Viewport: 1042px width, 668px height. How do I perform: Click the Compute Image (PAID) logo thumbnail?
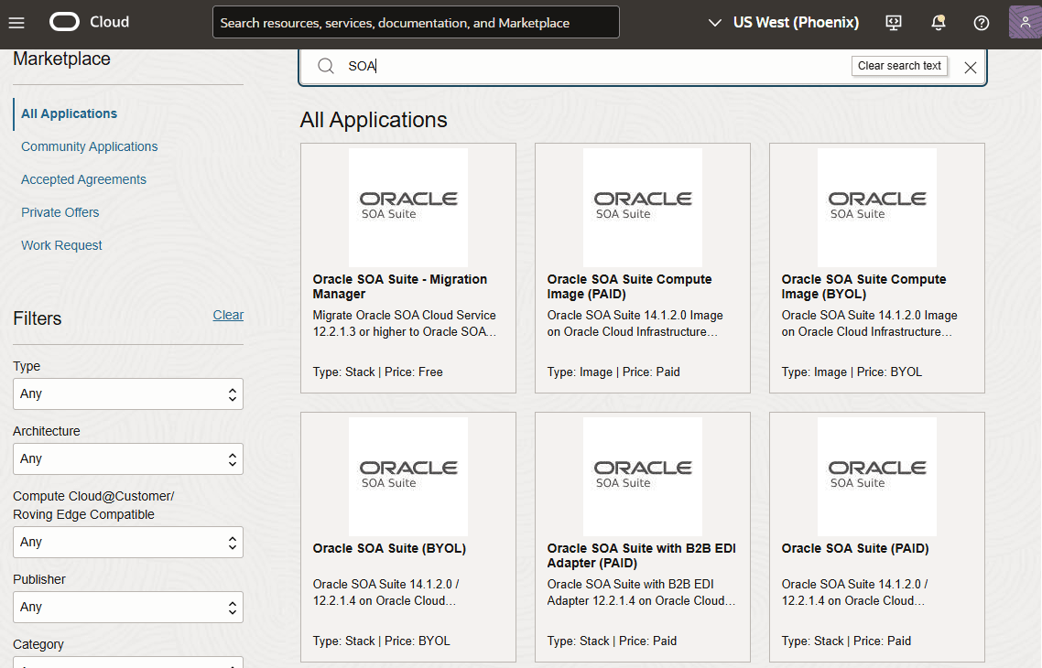643,207
